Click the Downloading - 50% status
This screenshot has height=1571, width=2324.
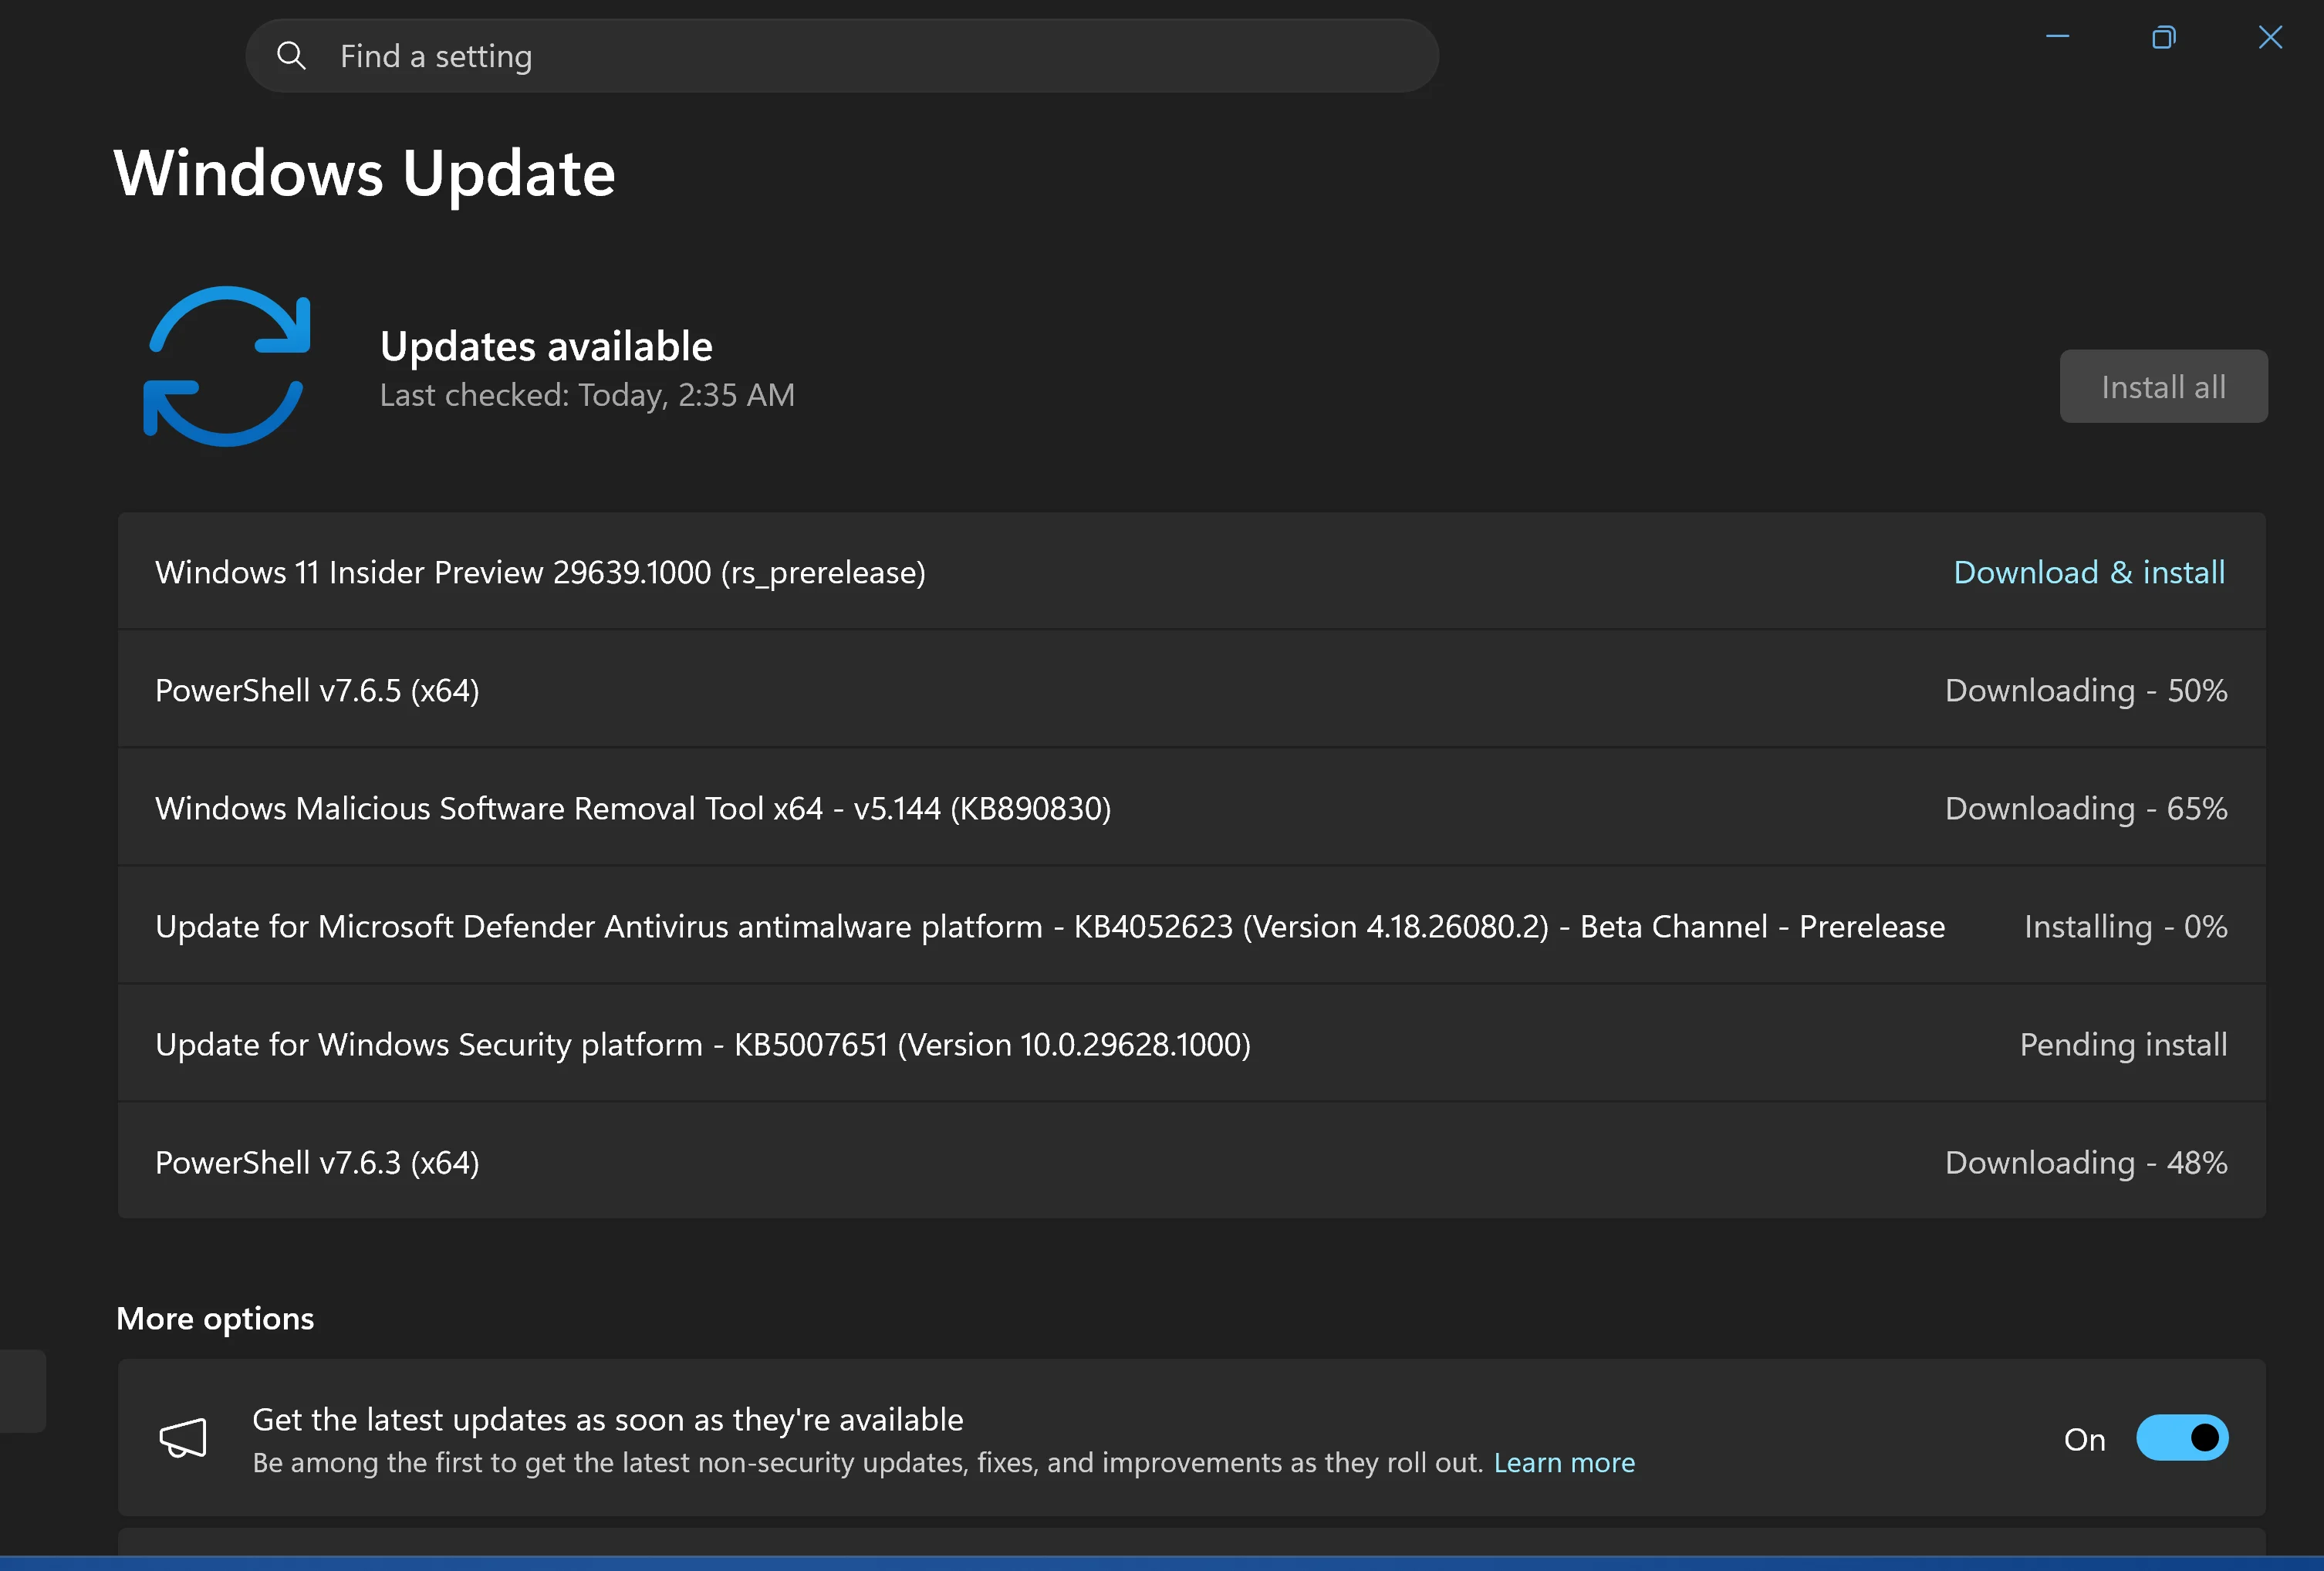[2086, 690]
